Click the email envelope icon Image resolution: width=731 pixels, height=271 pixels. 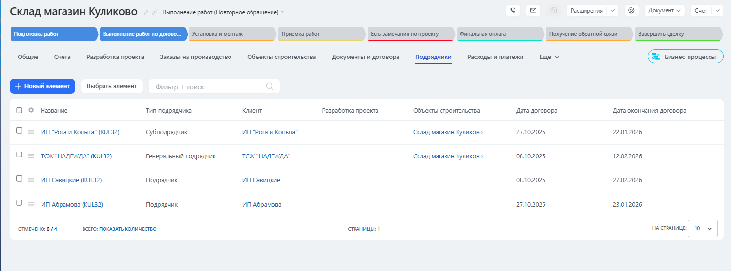(533, 10)
